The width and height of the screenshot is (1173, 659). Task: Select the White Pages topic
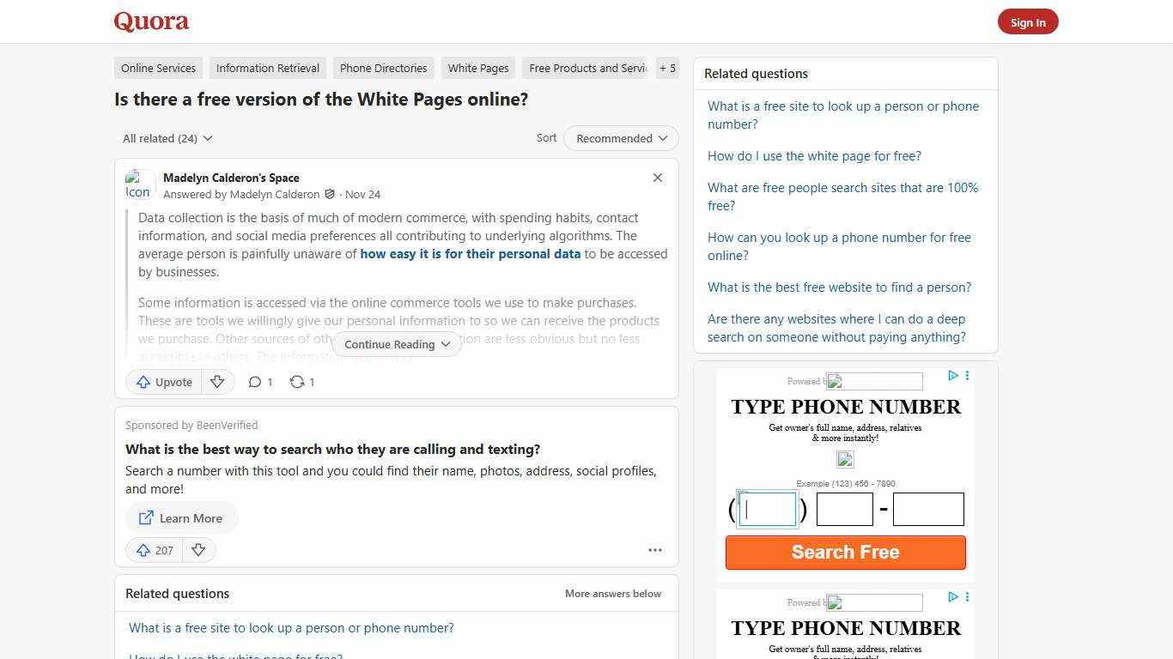tap(477, 68)
